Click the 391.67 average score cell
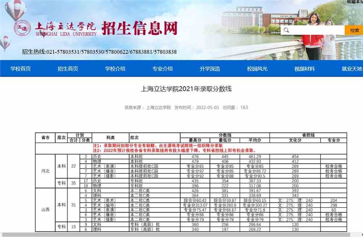This screenshot has width=363, height=237. (255, 190)
